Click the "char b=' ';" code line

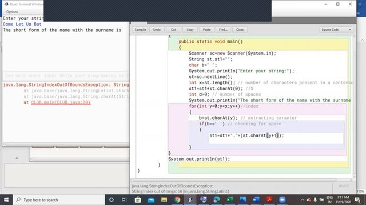202,65
